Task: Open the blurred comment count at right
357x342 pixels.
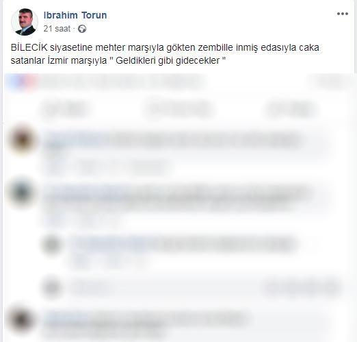Action: 330,82
